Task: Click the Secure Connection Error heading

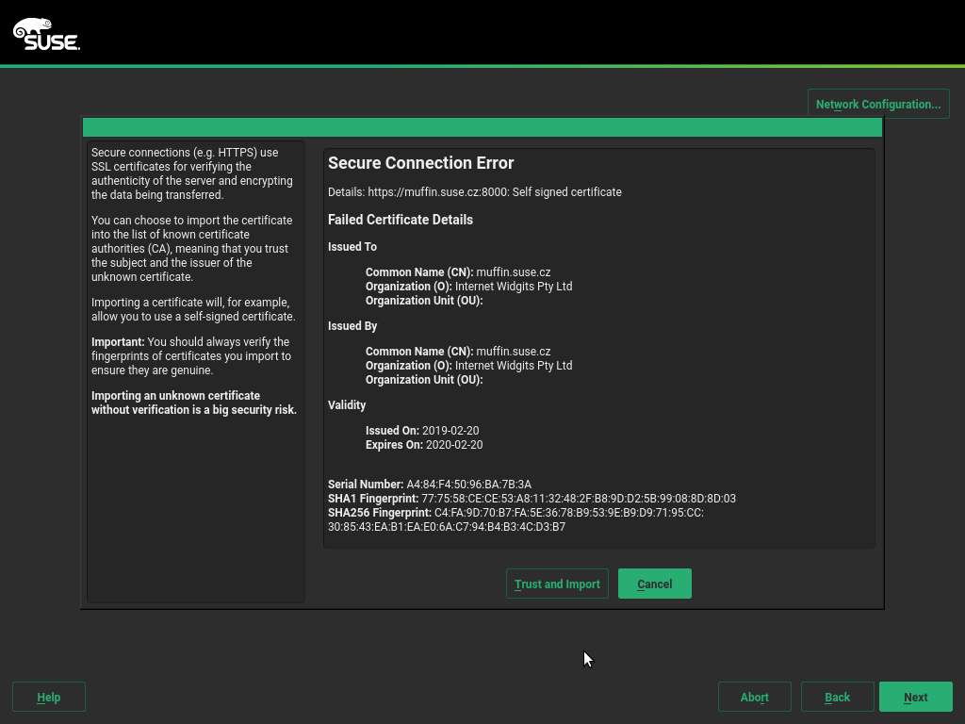Action: (420, 163)
